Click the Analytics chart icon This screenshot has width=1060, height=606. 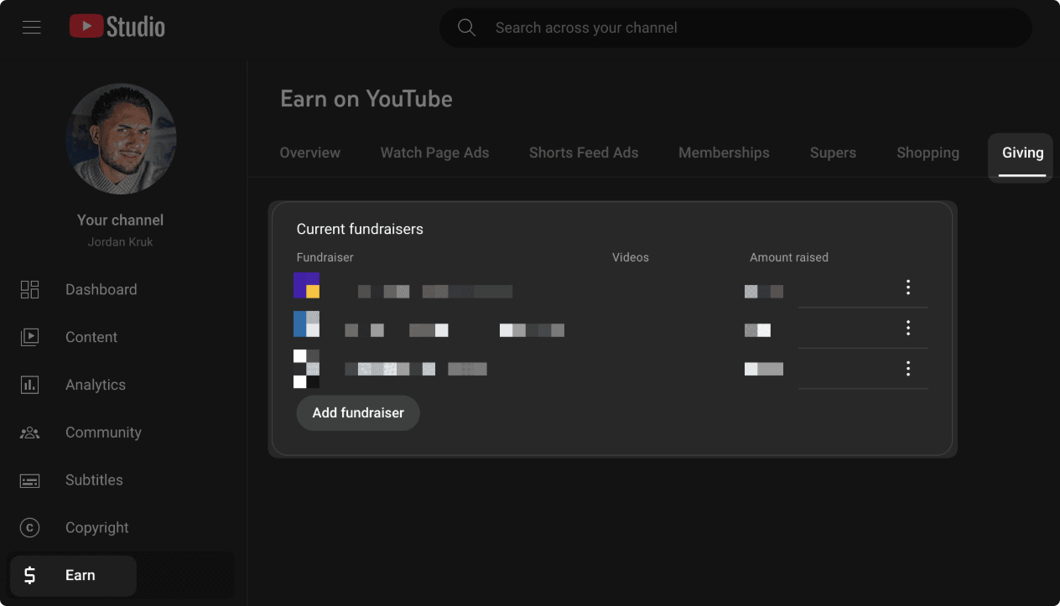click(29, 385)
